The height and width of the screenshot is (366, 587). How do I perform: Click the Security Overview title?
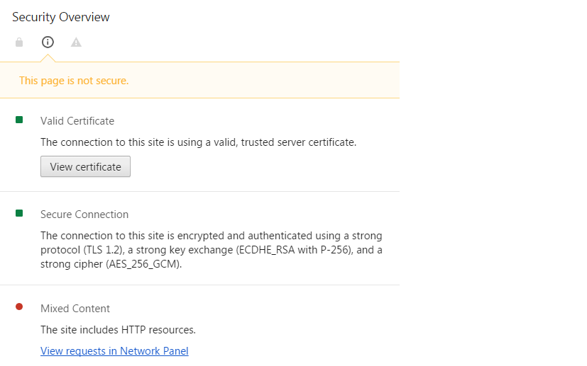tap(61, 17)
